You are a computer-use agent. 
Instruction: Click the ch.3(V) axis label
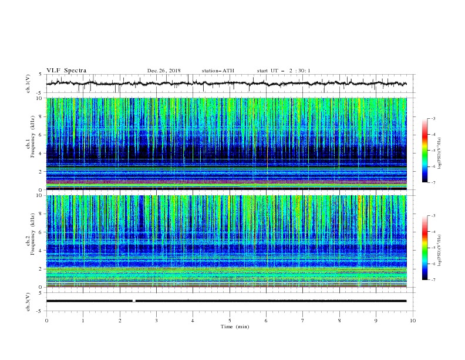28,302
